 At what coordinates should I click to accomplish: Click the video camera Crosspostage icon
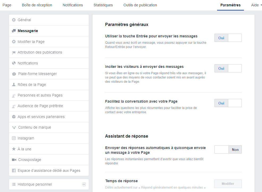pyautogui.click(x=14, y=160)
